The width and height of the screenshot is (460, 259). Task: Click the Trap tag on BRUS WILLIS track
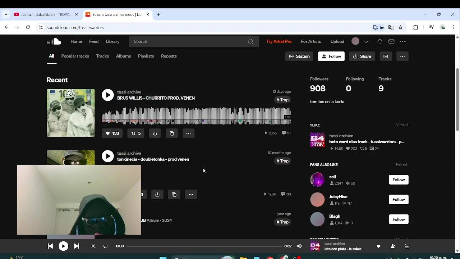click(282, 100)
